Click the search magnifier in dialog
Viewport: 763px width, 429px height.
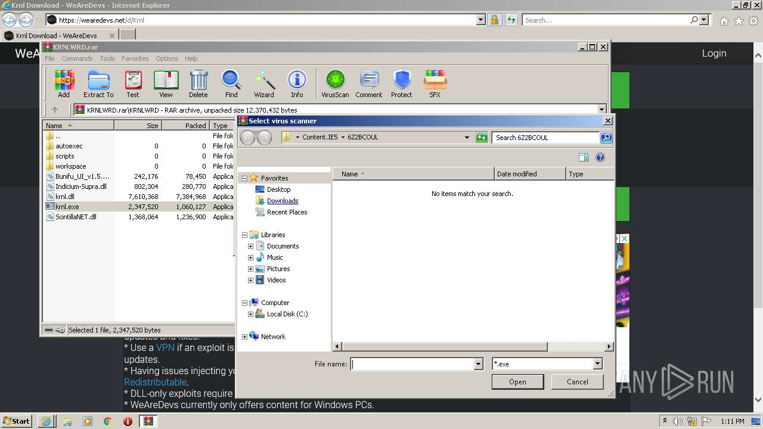point(606,138)
